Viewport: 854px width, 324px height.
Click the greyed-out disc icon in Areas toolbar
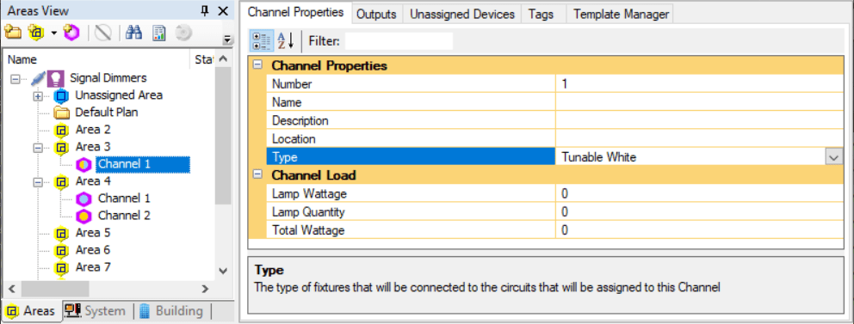coord(183,33)
